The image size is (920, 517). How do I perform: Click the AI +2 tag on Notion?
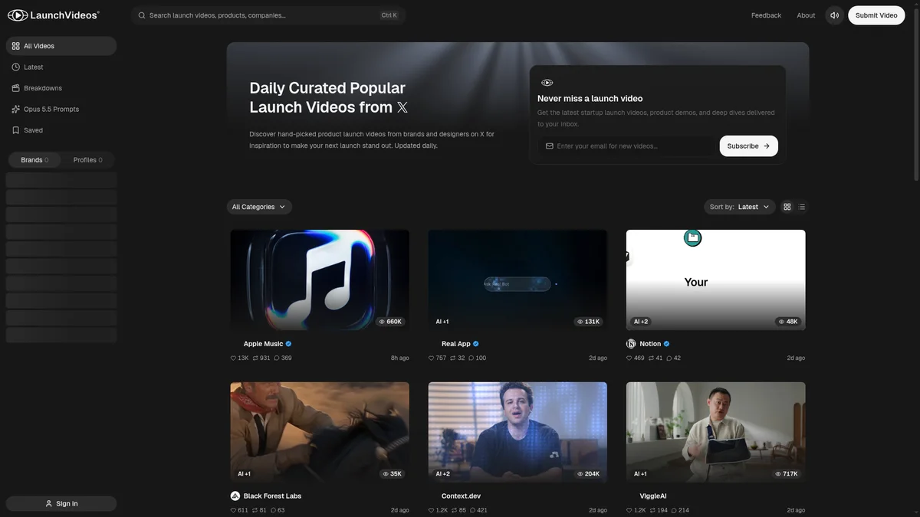[x=641, y=322]
